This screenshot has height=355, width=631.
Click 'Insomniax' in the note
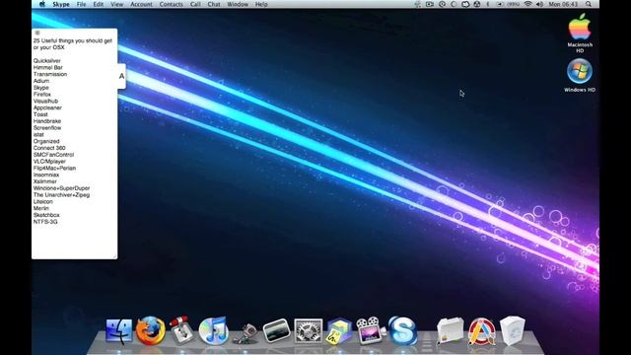point(46,175)
